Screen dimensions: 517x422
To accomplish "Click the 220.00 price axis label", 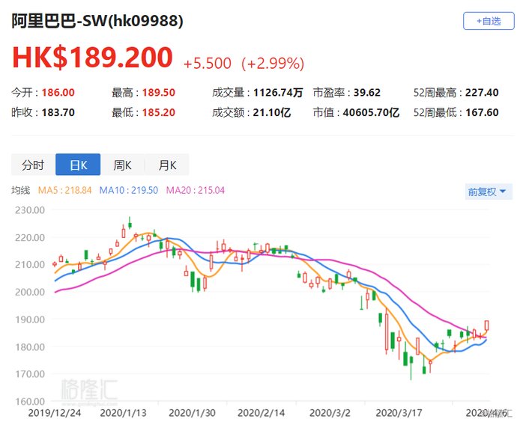I will tap(30, 237).
